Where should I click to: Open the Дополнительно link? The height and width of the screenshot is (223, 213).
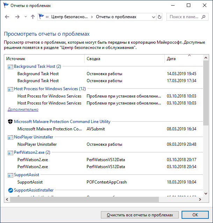click(x=23, y=109)
